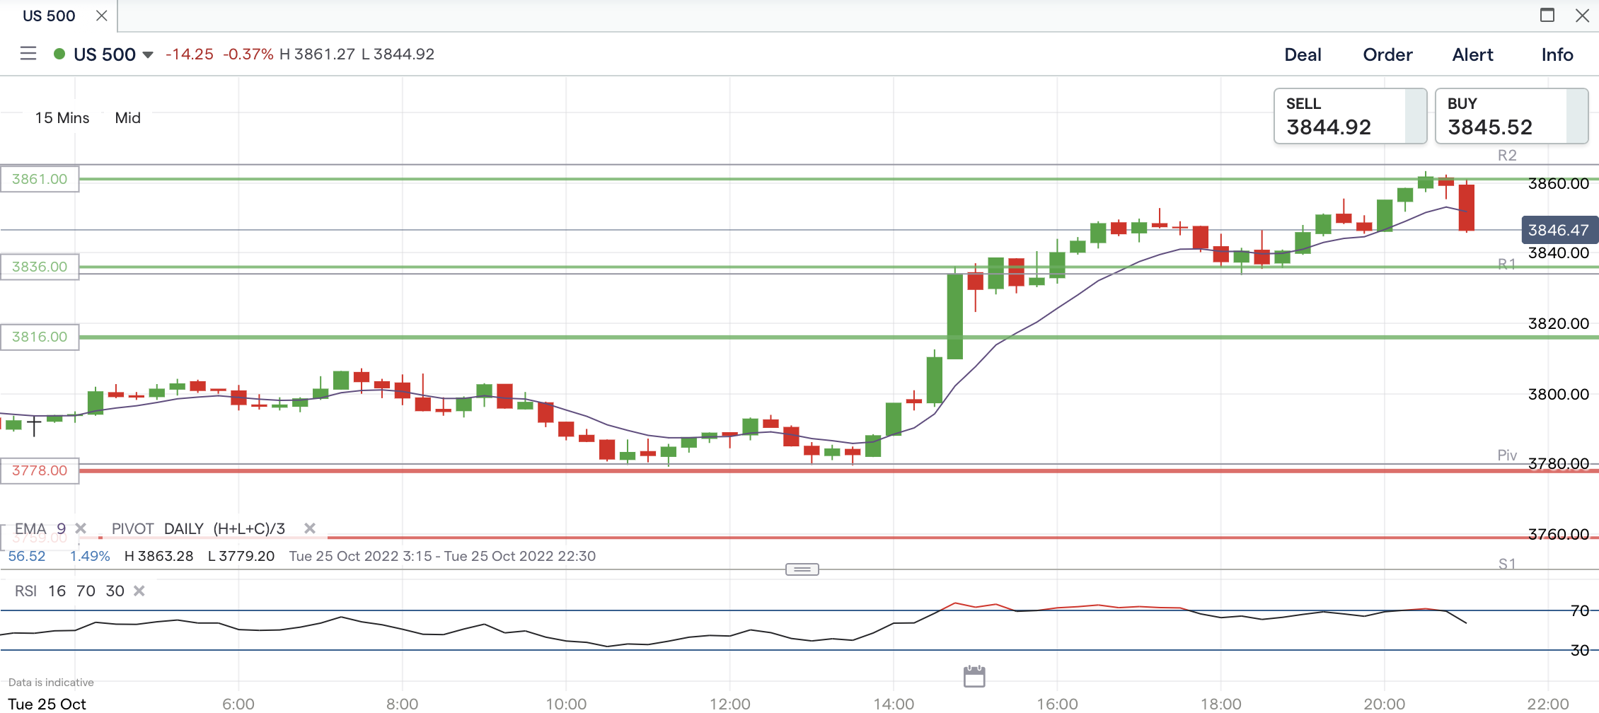Screen dimensions: 1599x713
Task: Select the US 500 tab
Action: (49, 16)
